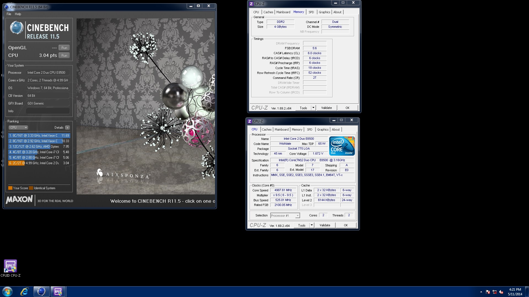529x297 pixels.
Task: Click Tools button in upper CPU-Z
Action: pos(303,108)
